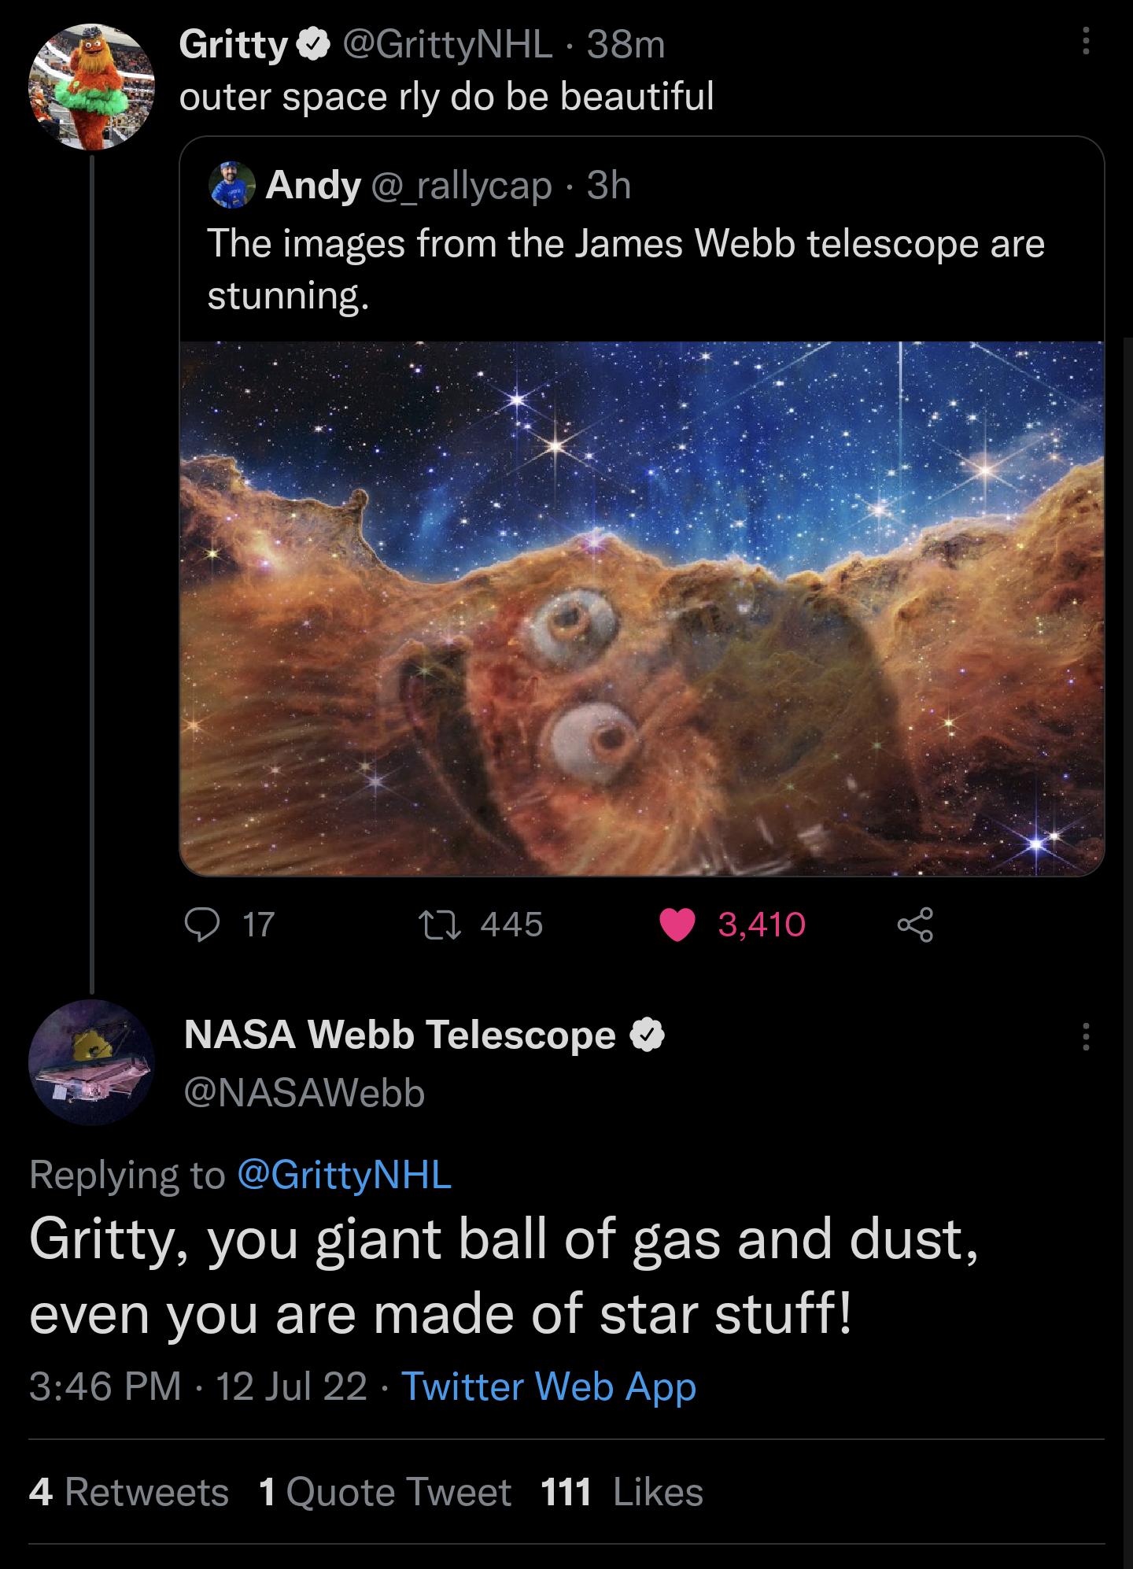
Task: Open the James Webb nebula image
Action: tap(641, 610)
